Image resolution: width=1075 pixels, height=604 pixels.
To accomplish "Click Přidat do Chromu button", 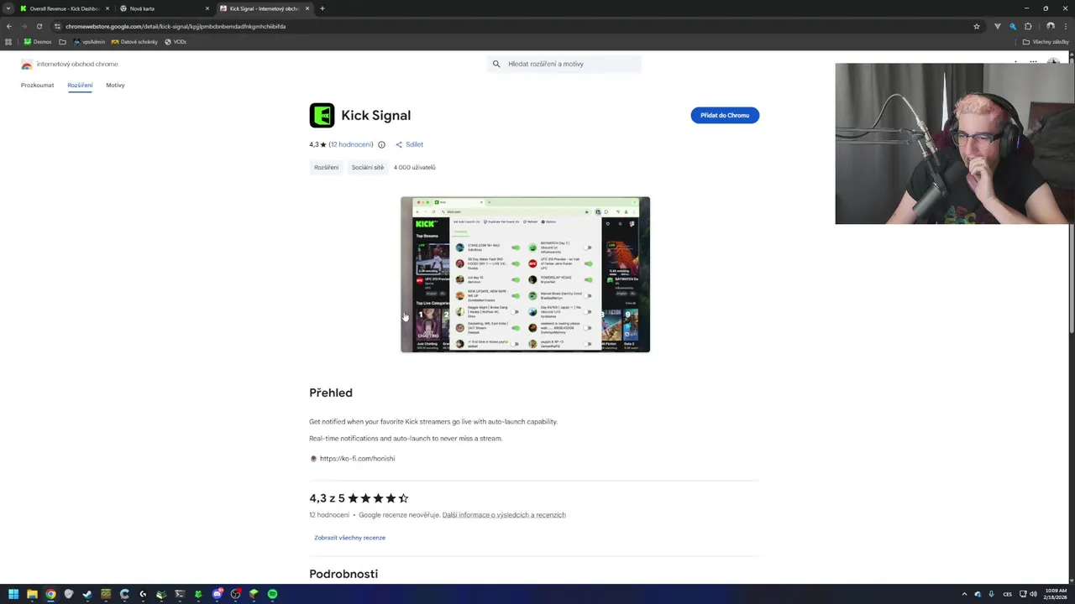I will click(725, 115).
